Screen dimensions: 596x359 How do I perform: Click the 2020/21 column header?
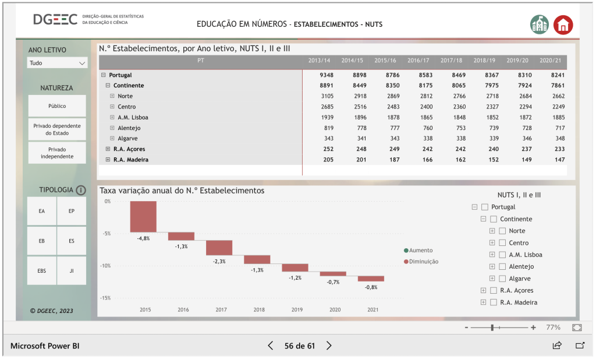[x=550, y=61]
